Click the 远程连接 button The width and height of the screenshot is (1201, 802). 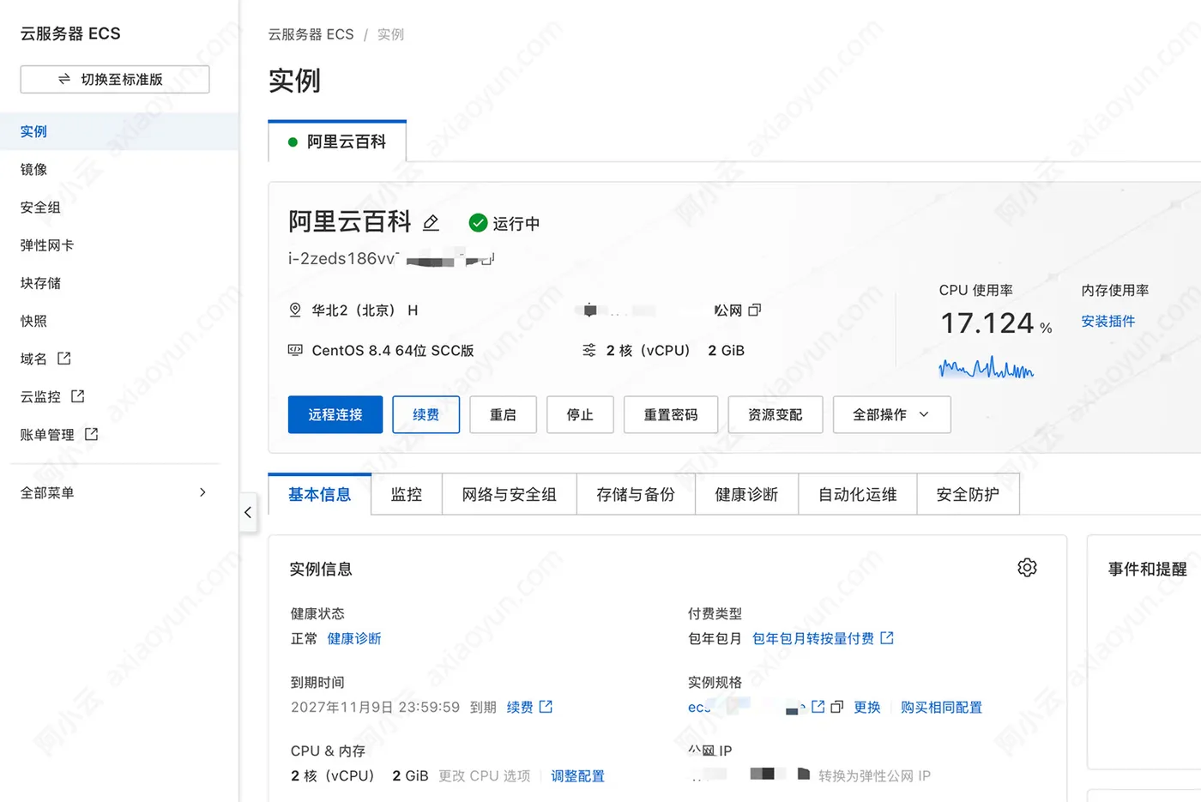click(x=335, y=414)
